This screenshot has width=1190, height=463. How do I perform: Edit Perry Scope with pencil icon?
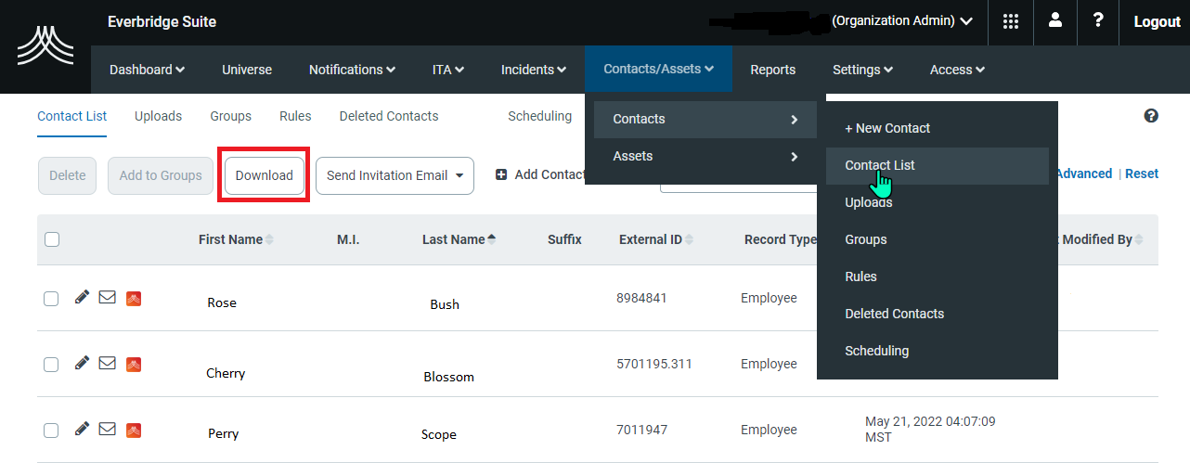point(82,429)
